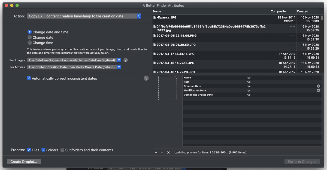Clear the file list with X icon
The image size is (327, 170).
[168, 153]
